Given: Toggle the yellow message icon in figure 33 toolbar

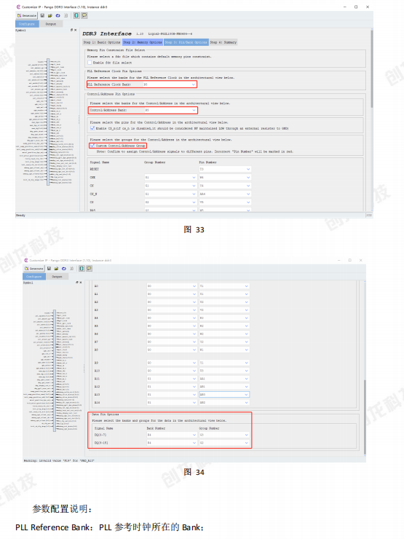Looking at the screenshot, I should [84, 15].
